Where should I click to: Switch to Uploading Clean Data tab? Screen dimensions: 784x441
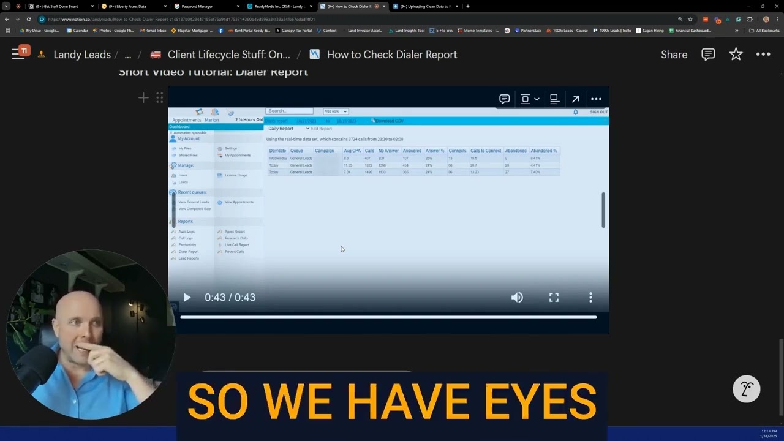point(424,6)
